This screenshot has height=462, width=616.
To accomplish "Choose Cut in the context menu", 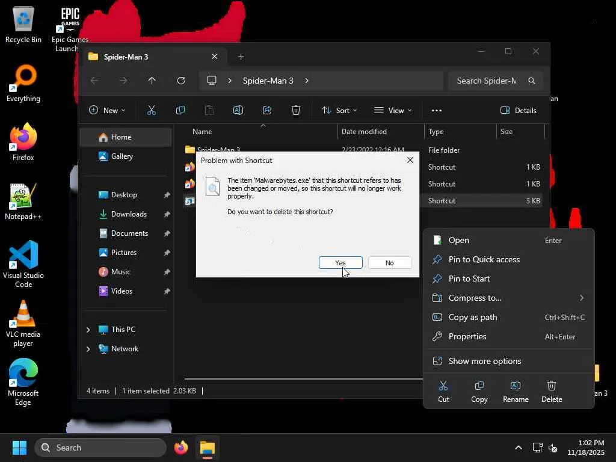I will (443, 392).
